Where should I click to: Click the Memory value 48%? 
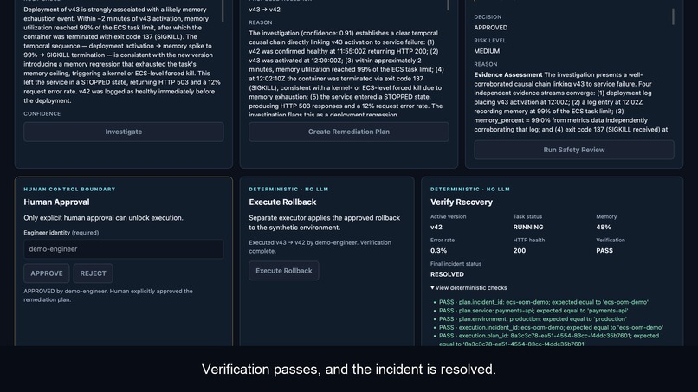[604, 227]
